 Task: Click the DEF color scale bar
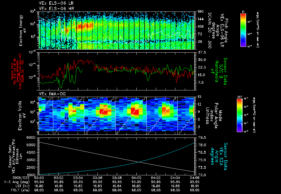[x=240, y=115]
